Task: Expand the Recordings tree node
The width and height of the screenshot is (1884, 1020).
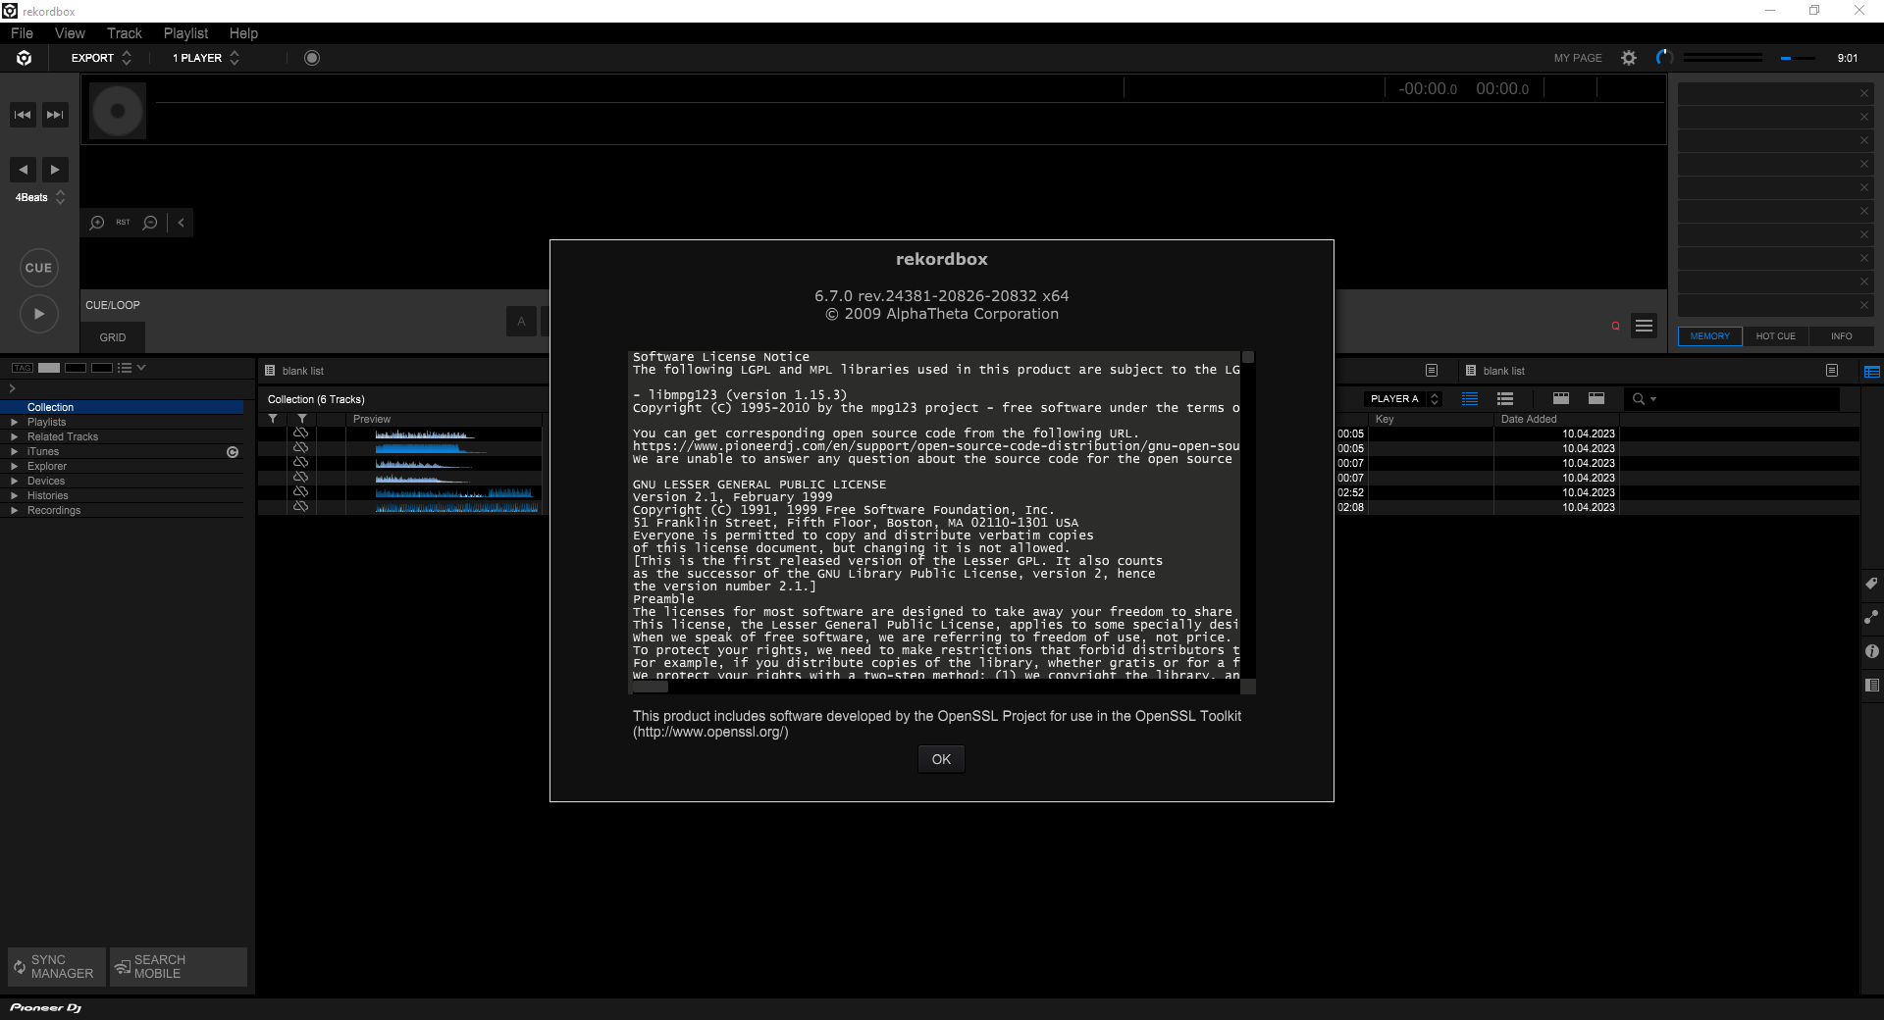Action: click(14, 510)
